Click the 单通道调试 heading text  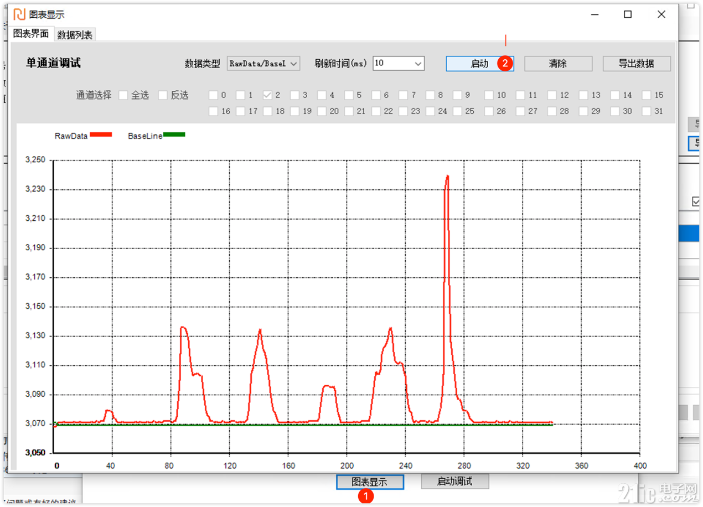point(53,63)
